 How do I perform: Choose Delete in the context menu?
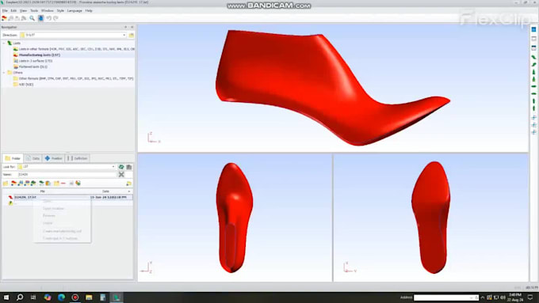click(x=48, y=223)
